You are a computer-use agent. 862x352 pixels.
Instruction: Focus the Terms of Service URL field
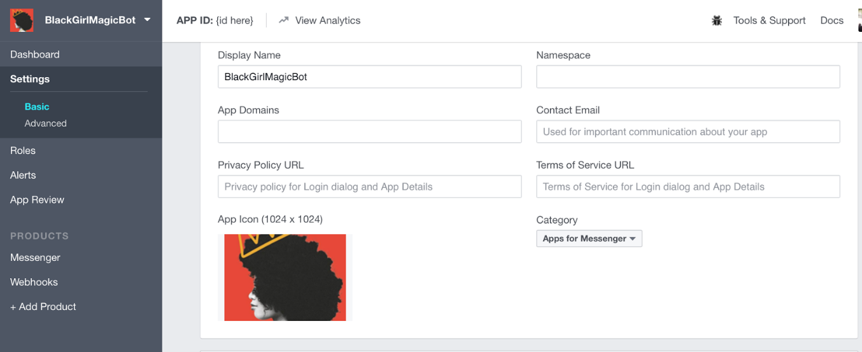coord(688,187)
